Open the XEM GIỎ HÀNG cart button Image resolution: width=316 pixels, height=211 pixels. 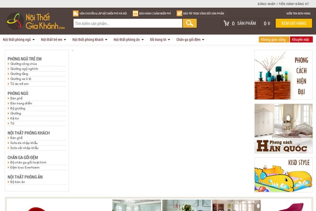(294, 23)
